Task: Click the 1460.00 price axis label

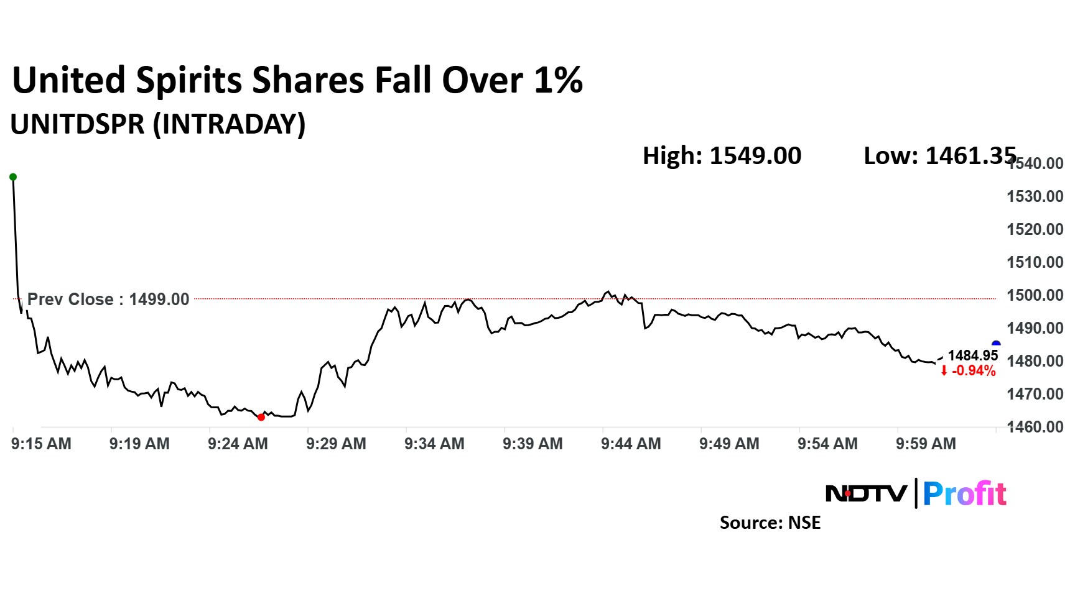Action: (x=1035, y=427)
